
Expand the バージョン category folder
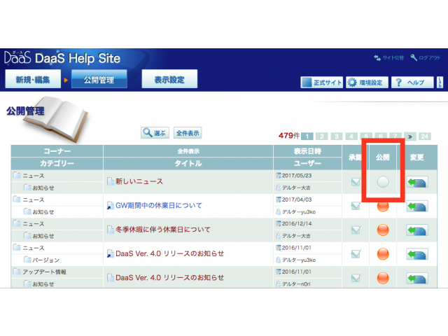(27, 259)
